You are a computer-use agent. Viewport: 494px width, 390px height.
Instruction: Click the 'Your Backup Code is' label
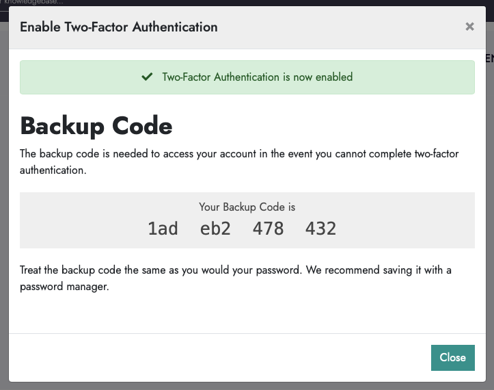[x=247, y=207]
